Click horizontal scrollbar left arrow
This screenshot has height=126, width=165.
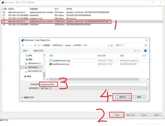(x=48, y=79)
